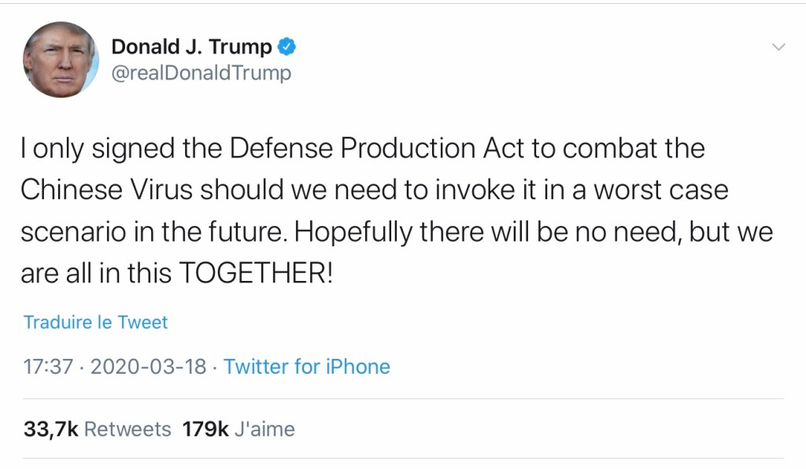Show the Retweets list via its label
This screenshot has height=469, width=806.
128,429
